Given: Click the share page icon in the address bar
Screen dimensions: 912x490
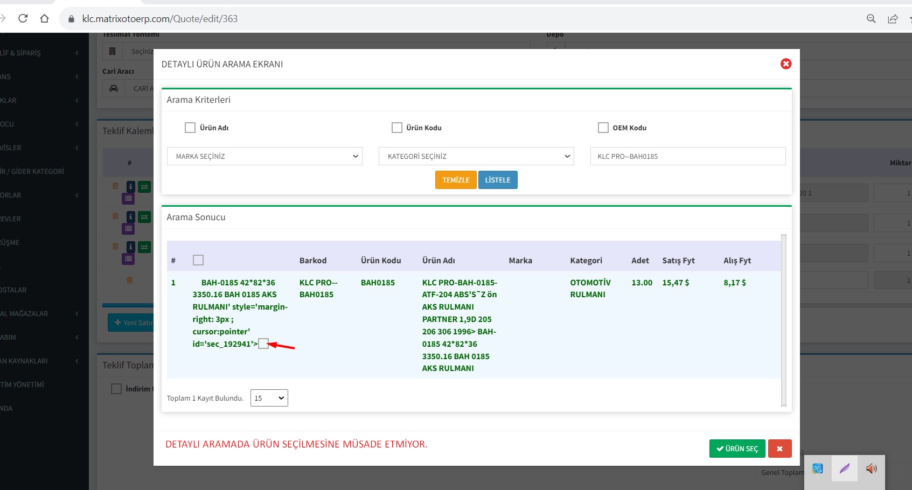Looking at the screenshot, I should pyautogui.click(x=893, y=19).
